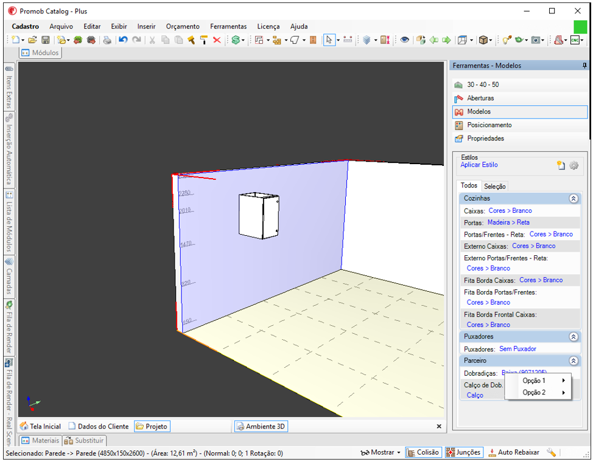Toggle the Junções option
This screenshot has height=462, width=593.
click(x=464, y=452)
